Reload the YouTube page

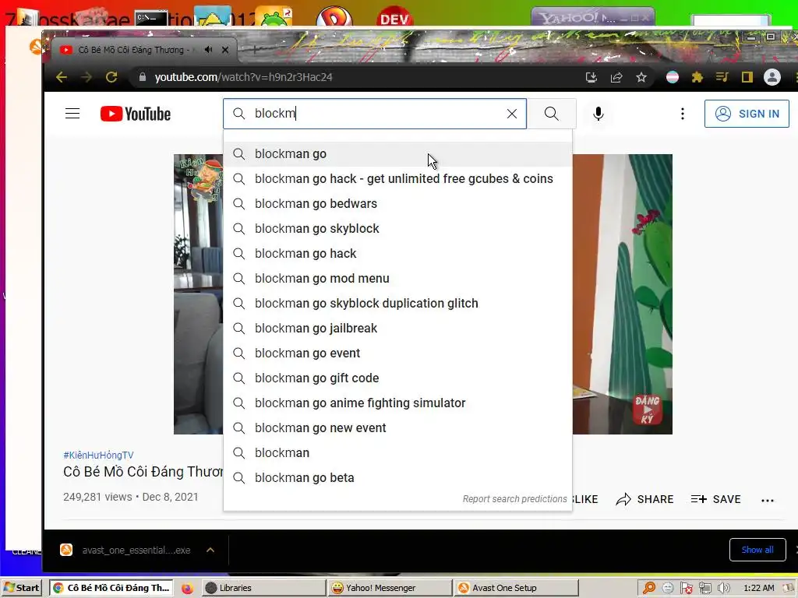coord(111,77)
